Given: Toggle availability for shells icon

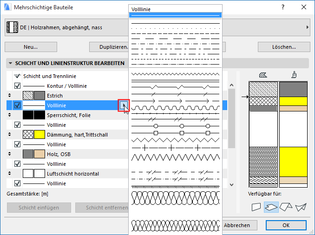Looking at the screenshot, I should [x=301, y=207].
